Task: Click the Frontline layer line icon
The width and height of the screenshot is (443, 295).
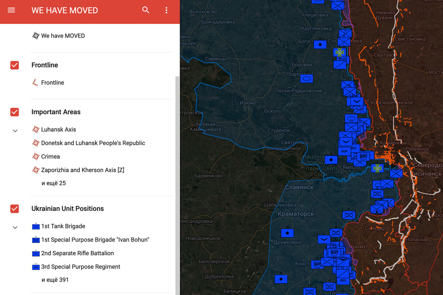Action: (x=35, y=83)
